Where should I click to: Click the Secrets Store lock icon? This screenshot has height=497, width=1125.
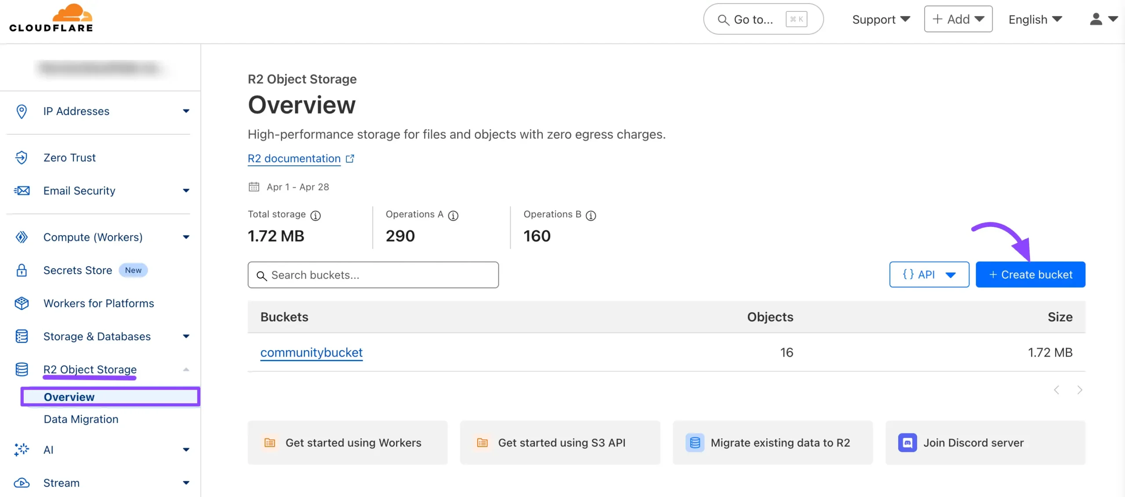pos(22,270)
